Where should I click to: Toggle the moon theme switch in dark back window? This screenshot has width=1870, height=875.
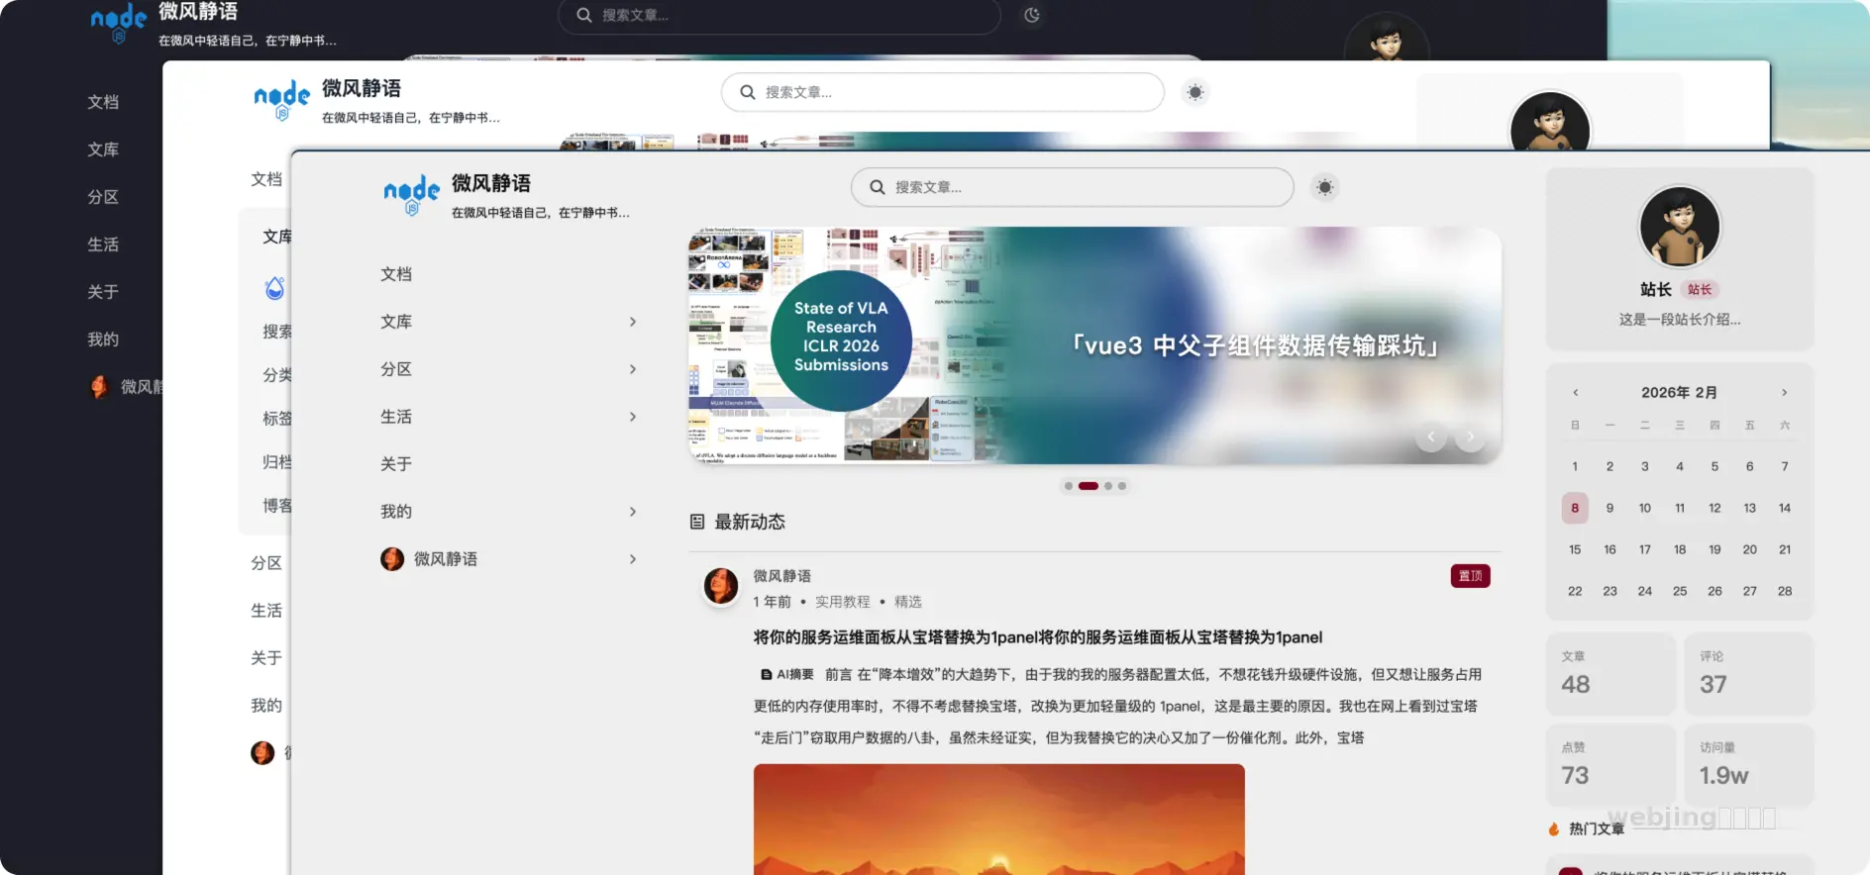point(1032,15)
